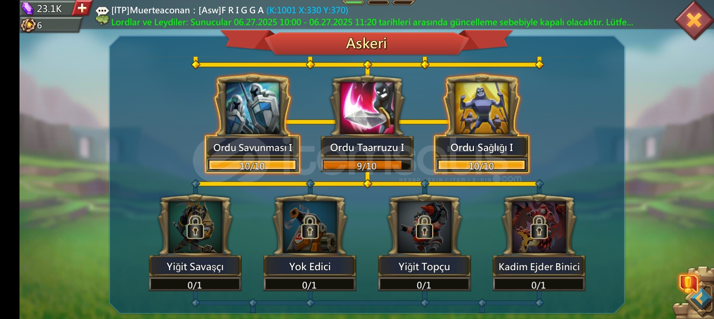Close the Askeri research panel

point(694,20)
